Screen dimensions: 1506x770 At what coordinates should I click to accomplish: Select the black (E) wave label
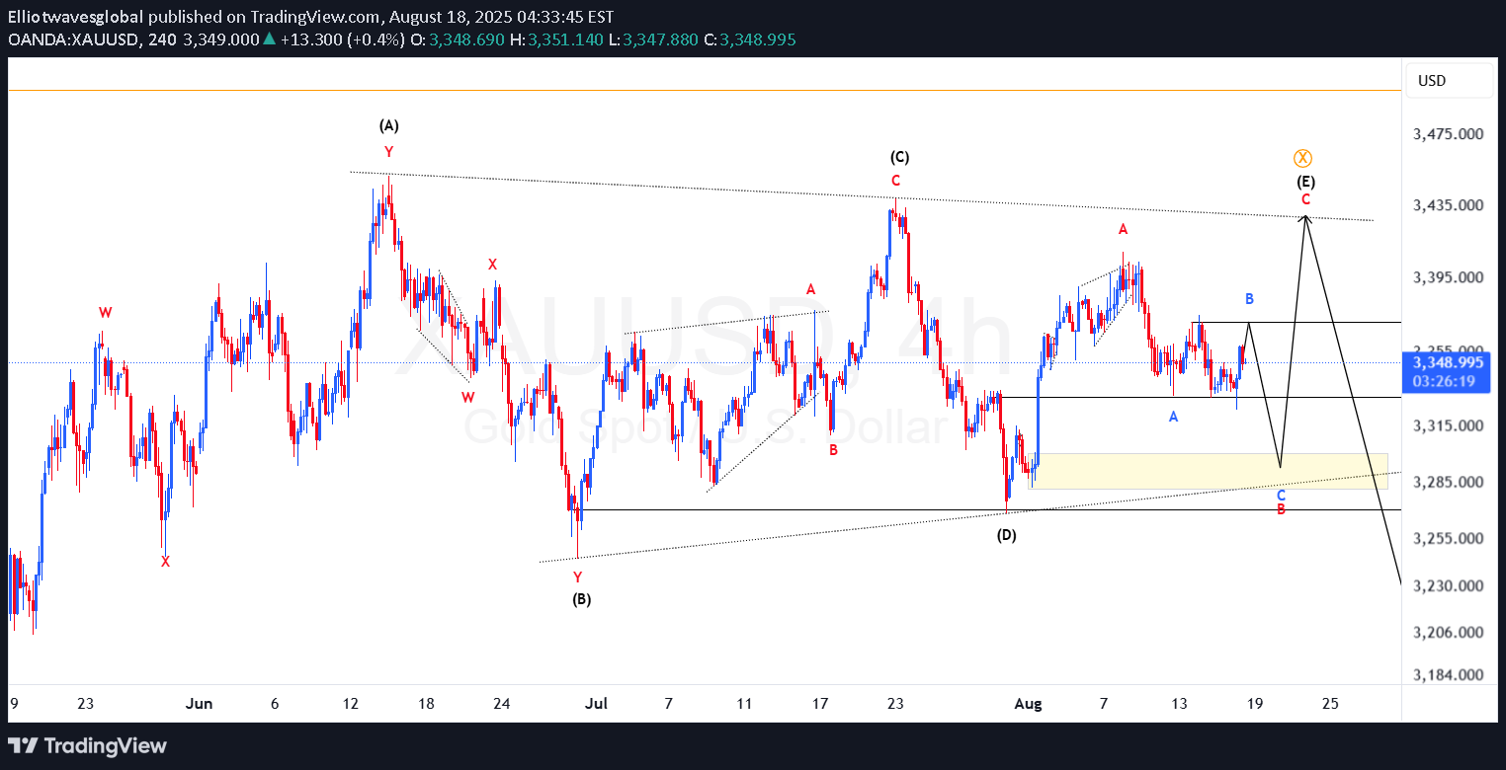coord(1305,182)
